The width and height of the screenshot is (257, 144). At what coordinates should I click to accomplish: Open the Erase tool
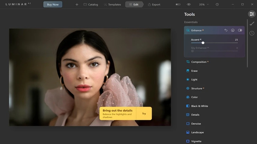click(194, 71)
